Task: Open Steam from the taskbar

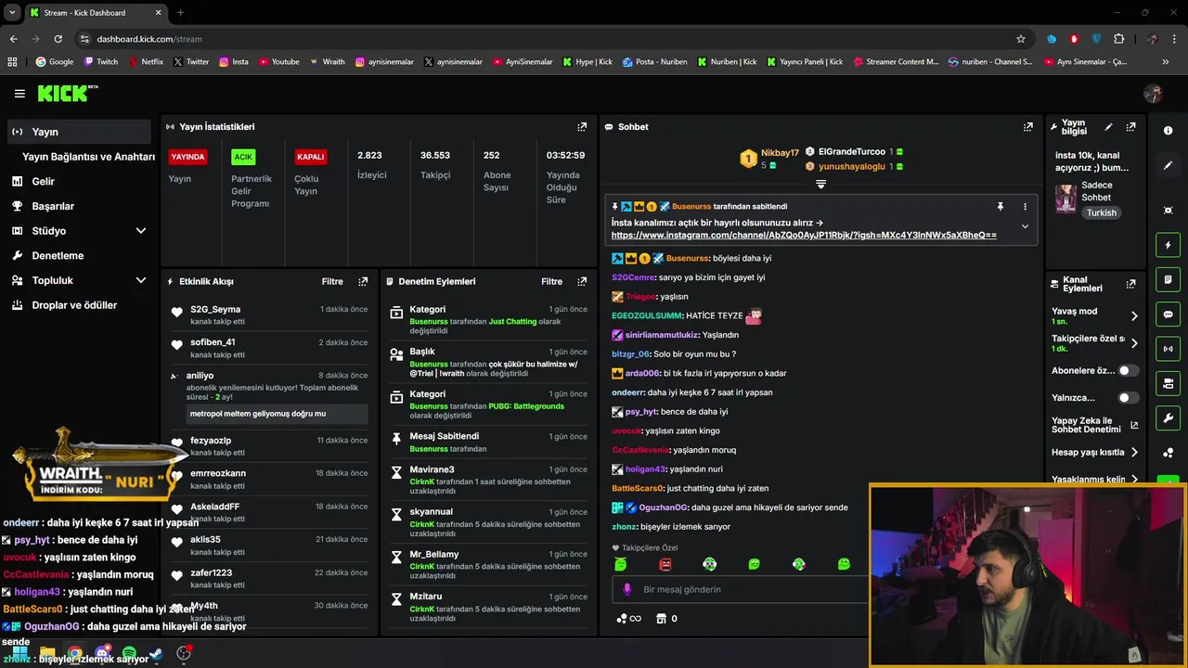Action: pyautogui.click(x=156, y=654)
